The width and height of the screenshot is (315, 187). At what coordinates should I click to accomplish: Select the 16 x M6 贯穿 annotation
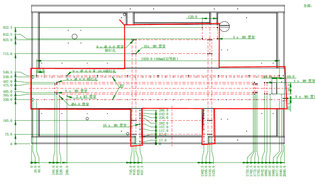click(115, 126)
